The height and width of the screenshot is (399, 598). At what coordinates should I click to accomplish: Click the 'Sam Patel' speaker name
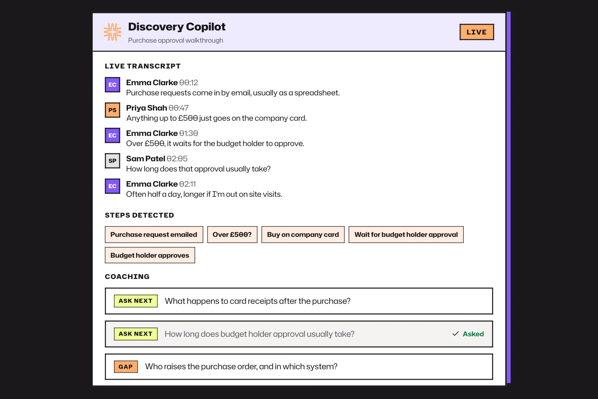tap(146, 159)
